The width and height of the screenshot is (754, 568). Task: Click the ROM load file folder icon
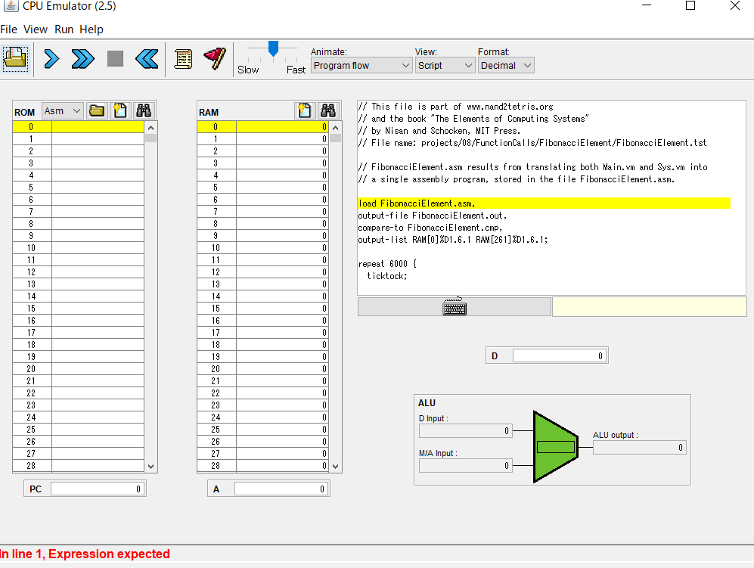(x=97, y=110)
